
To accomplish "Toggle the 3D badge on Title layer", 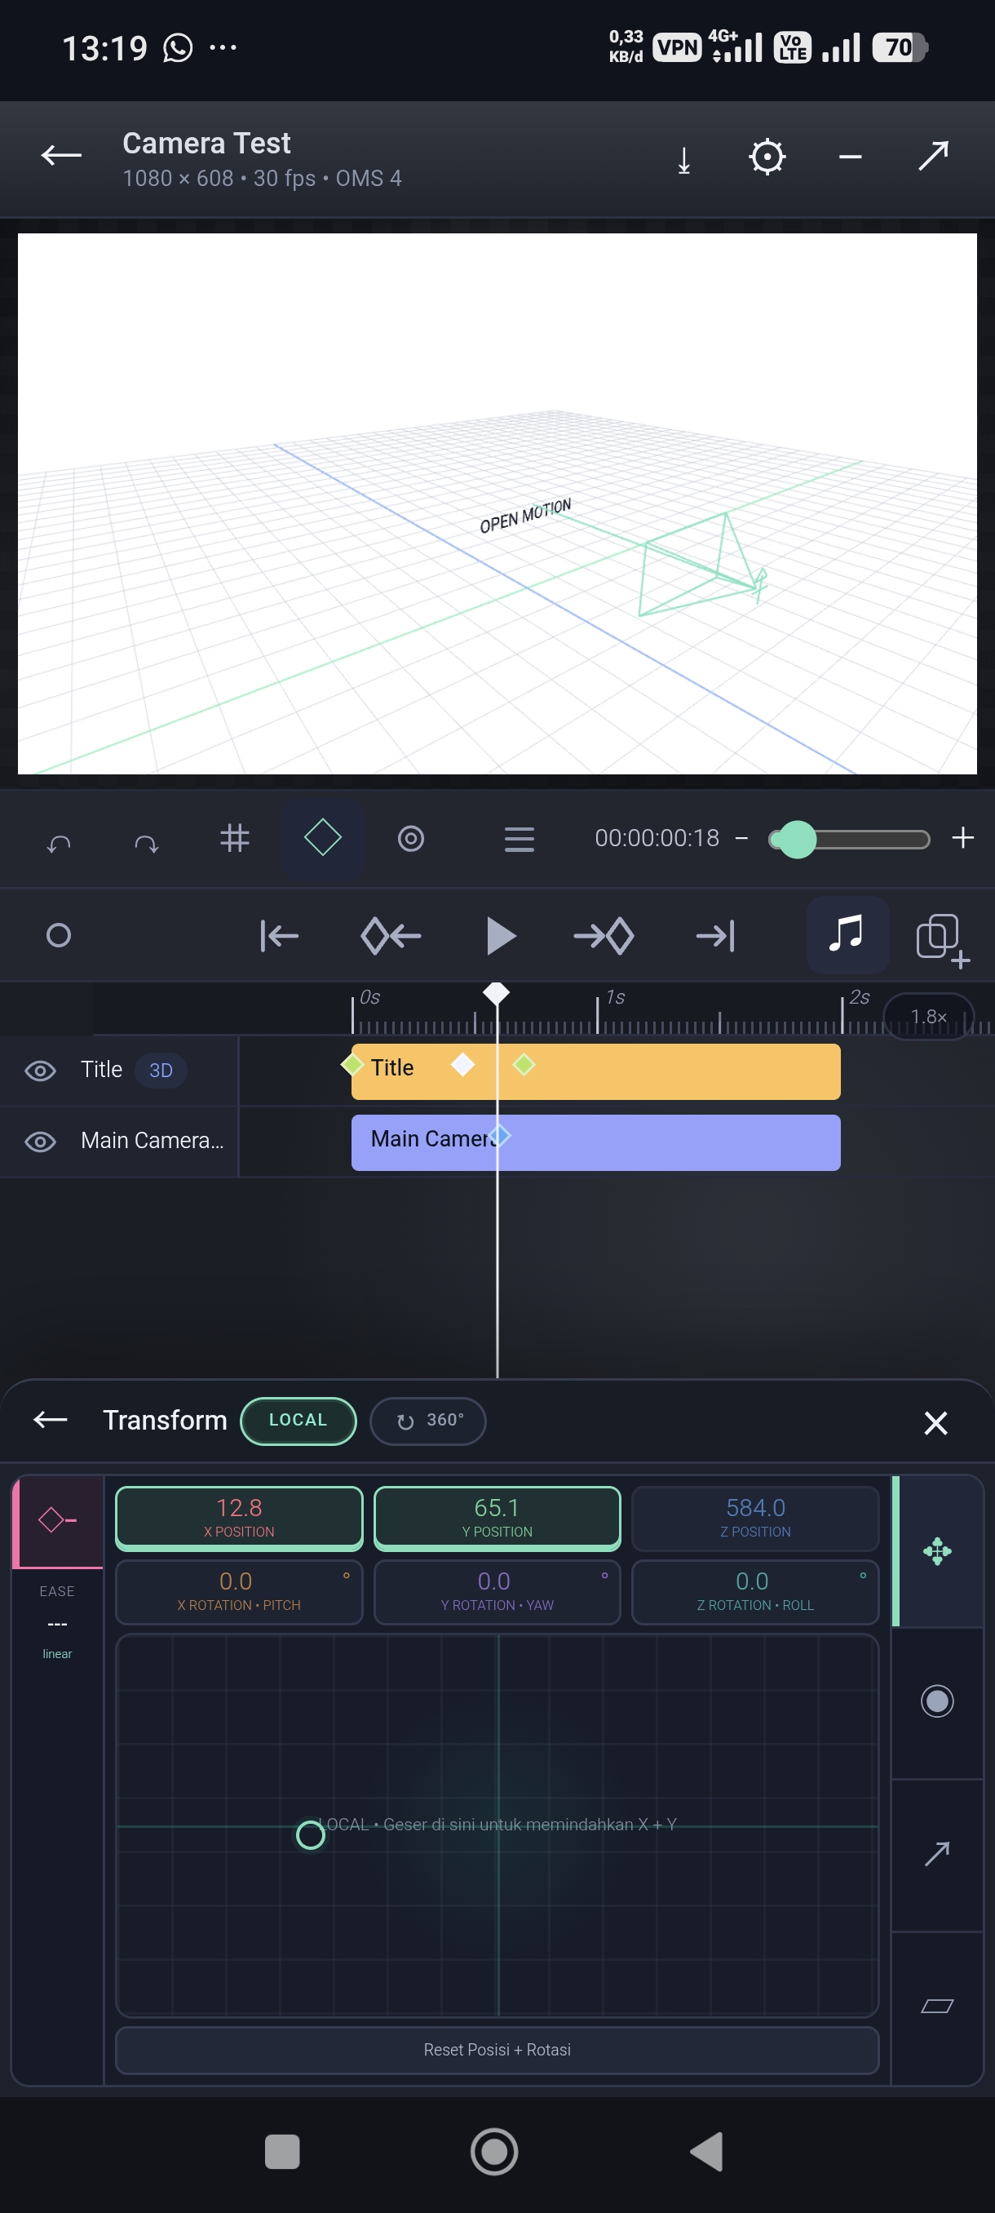I will (x=161, y=1070).
